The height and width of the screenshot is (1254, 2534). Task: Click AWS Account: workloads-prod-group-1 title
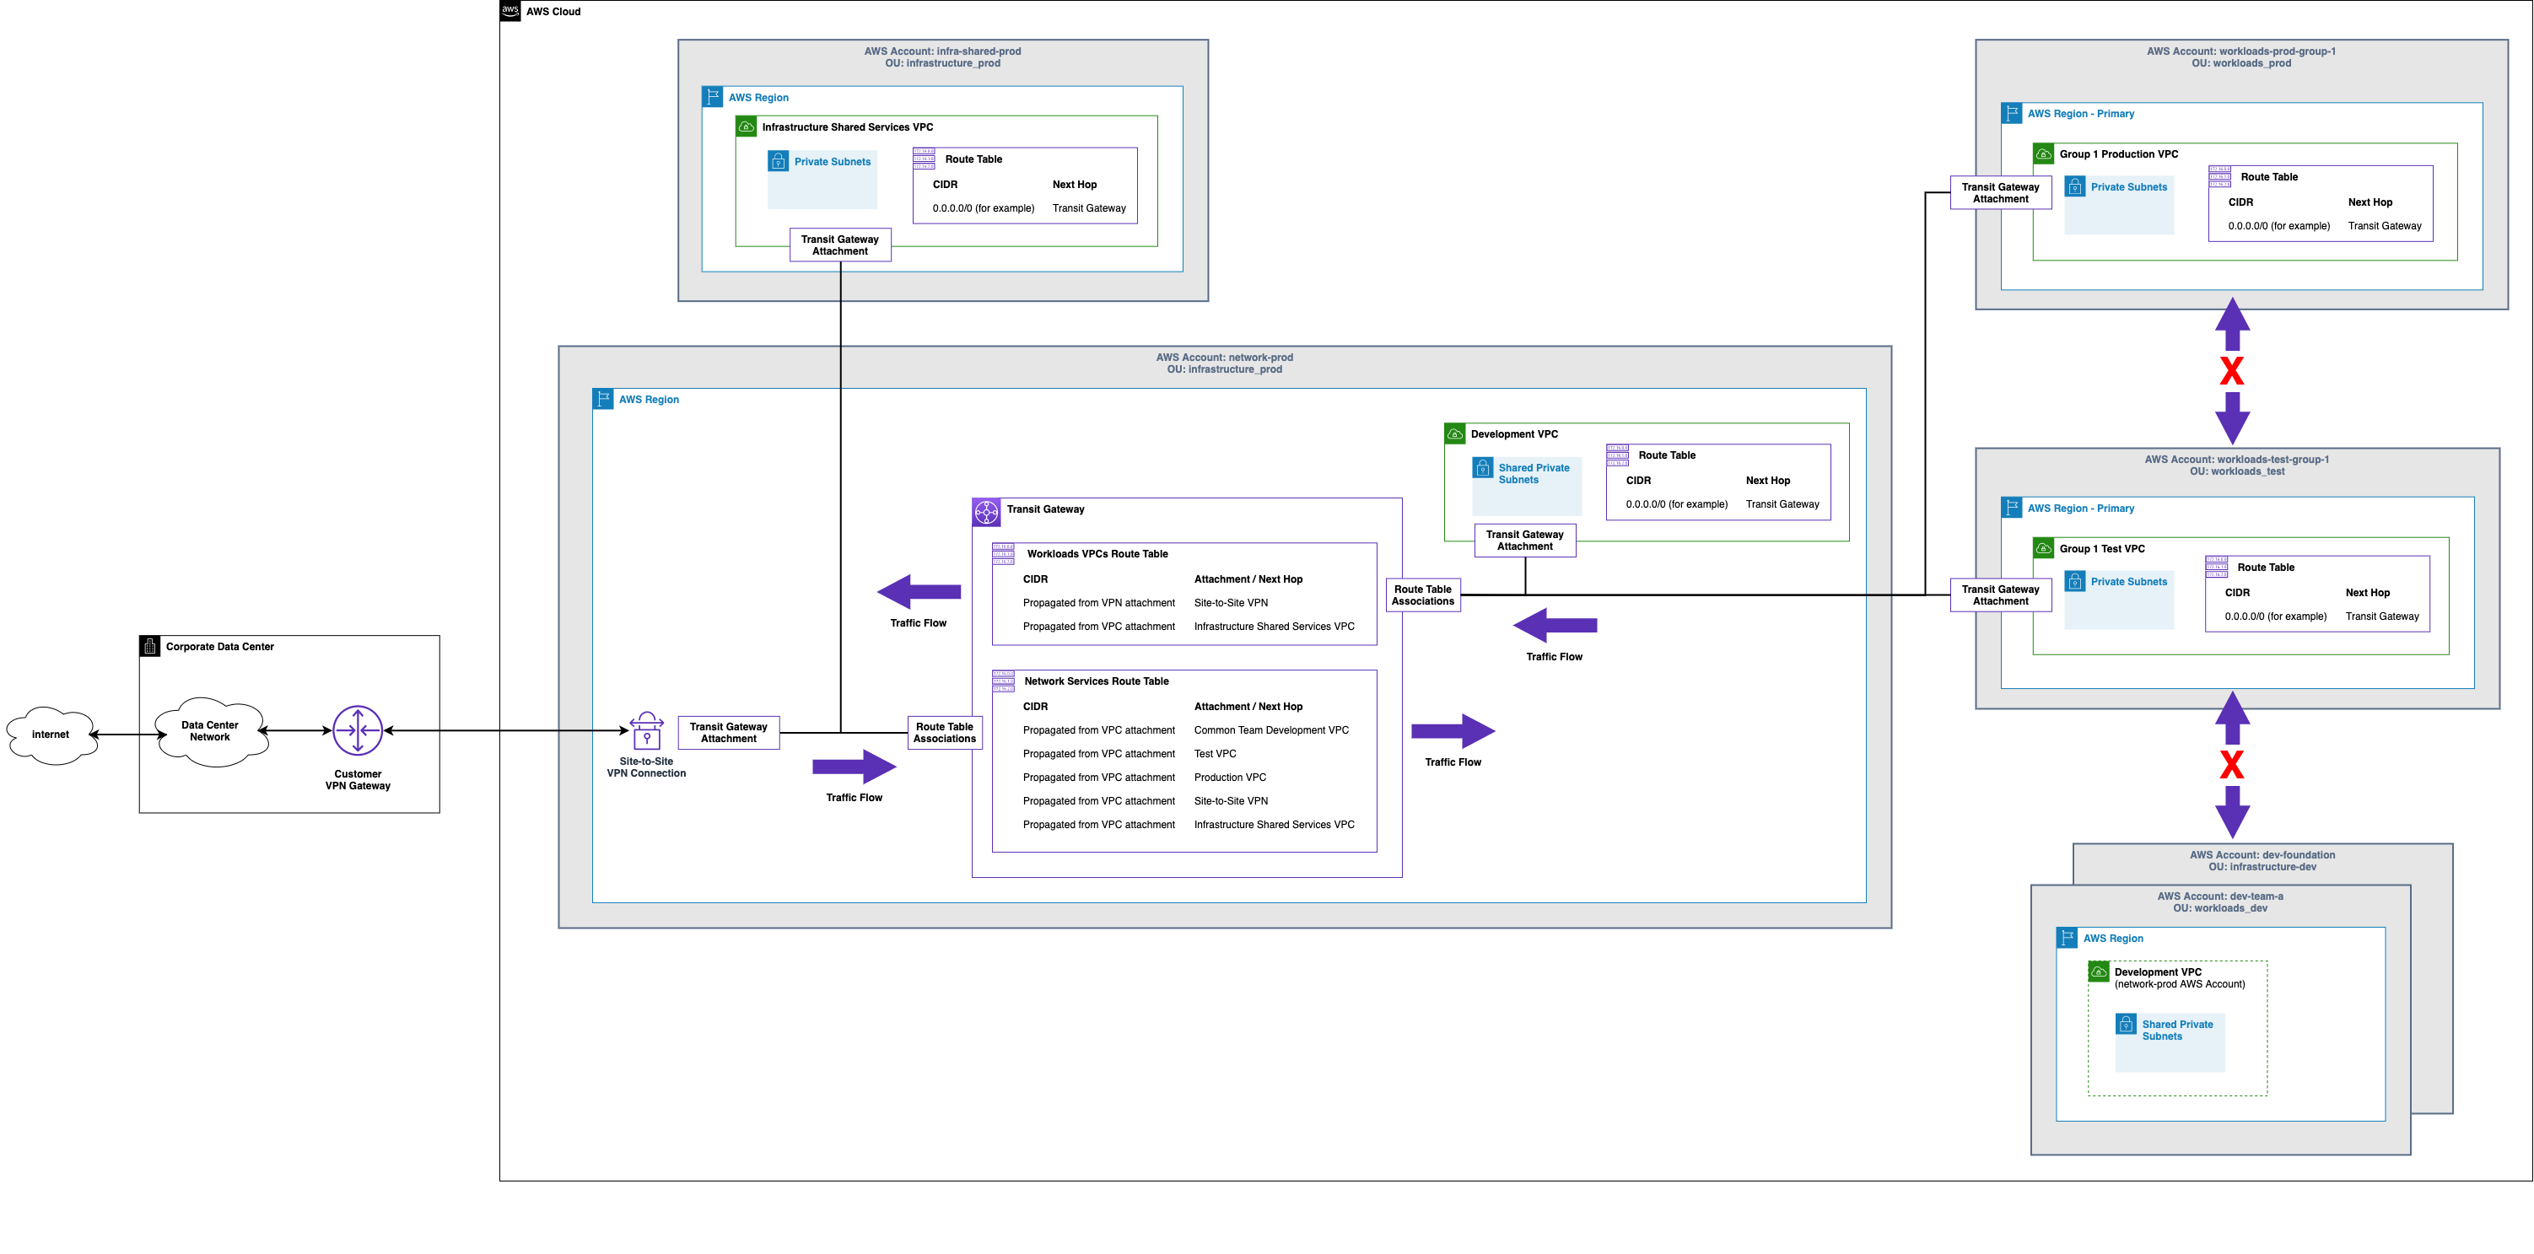(x=2240, y=51)
